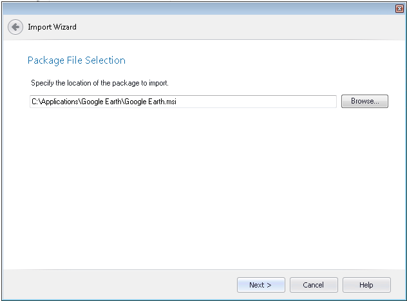407x301 pixels.
Task: Select the "Package File Selection" heading
Action: (76, 60)
